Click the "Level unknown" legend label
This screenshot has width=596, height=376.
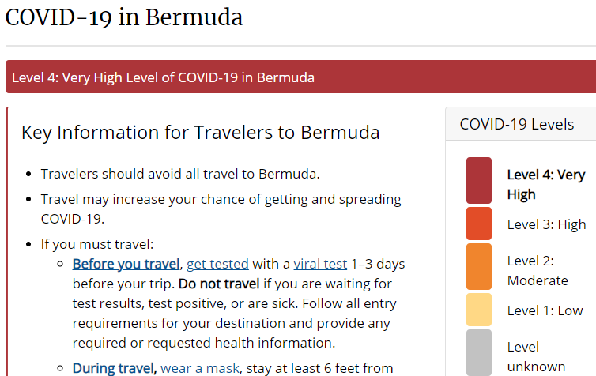pyautogui.click(x=536, y=356)
